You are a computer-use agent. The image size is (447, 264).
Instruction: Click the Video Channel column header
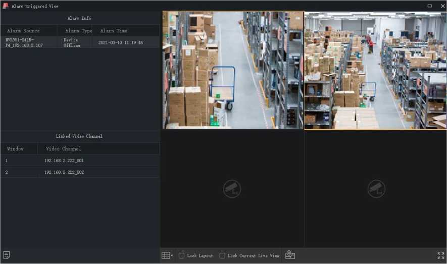click(x=64, y=149)
